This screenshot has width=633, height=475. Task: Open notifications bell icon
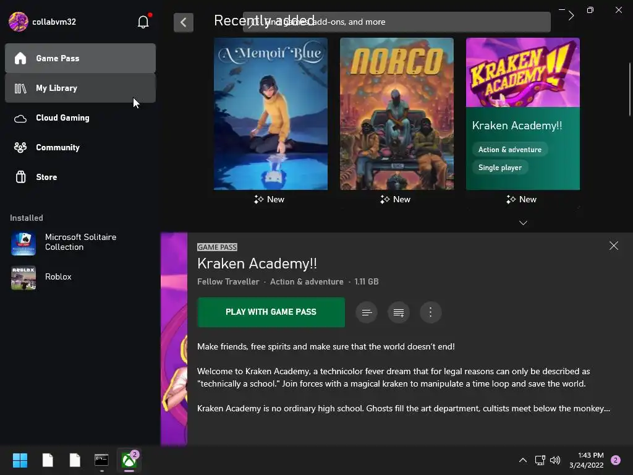tap(143, 22)
